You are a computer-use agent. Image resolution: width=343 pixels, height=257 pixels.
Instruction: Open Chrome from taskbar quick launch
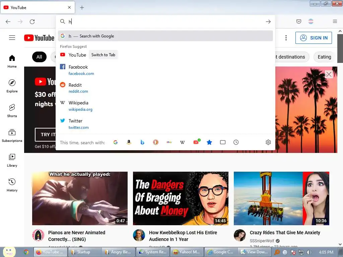coord(26,252)
